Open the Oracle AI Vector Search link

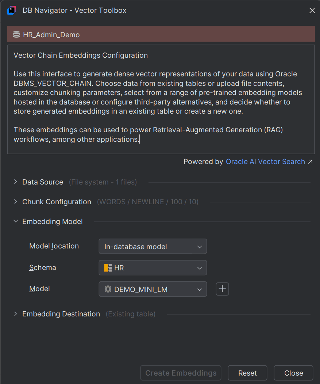pos(265,161)
